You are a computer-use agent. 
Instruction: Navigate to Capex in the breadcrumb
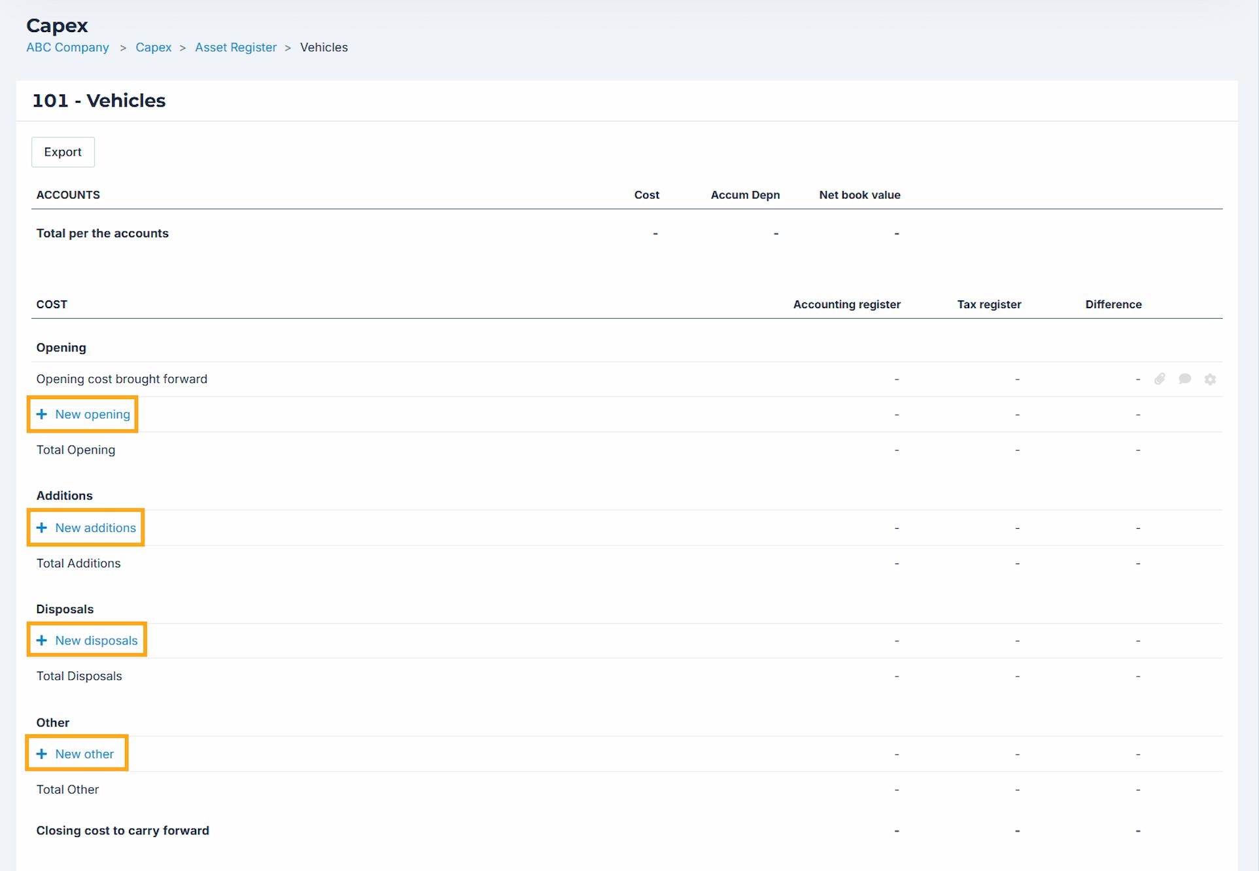153,47
